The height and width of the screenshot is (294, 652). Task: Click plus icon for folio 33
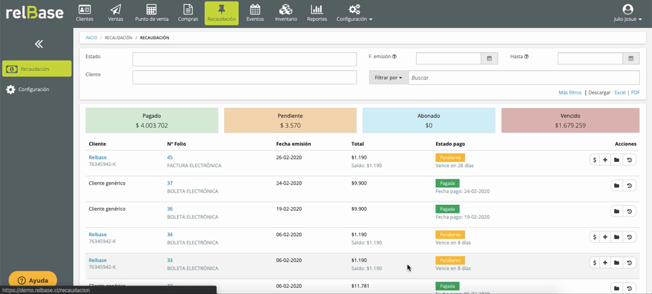(606, 263)
